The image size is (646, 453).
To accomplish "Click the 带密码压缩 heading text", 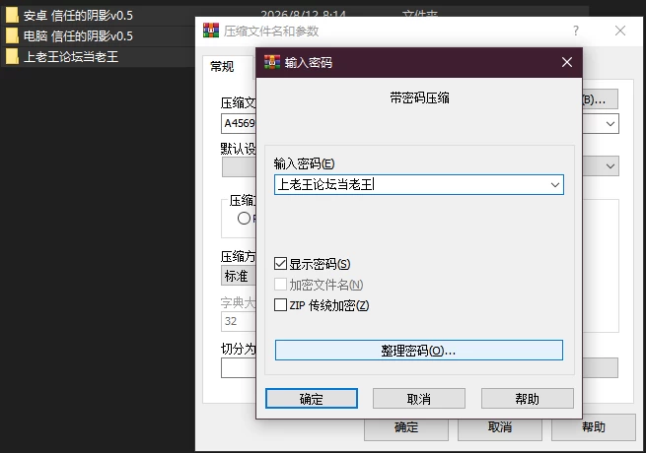I will [x=419, y=98].
